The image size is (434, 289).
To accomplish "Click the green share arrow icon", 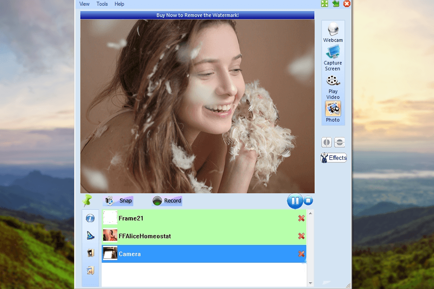I will pos(335,4).
